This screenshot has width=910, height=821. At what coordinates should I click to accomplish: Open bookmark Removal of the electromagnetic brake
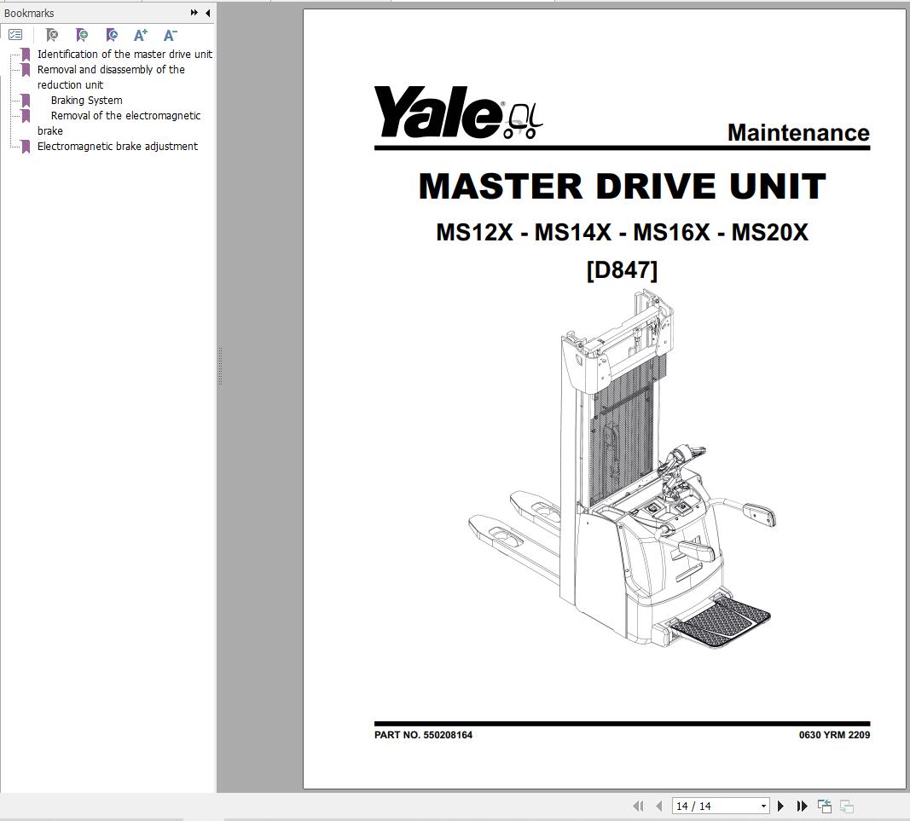click(119, 123)
